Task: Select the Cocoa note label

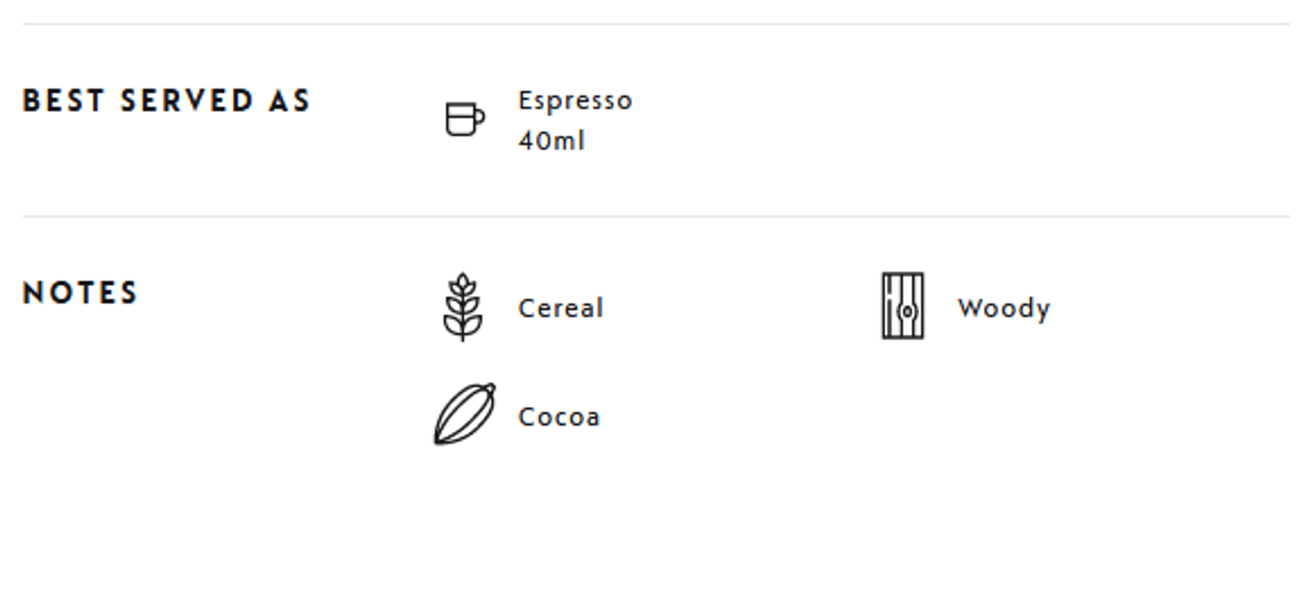Action: (x=559, y=417)
